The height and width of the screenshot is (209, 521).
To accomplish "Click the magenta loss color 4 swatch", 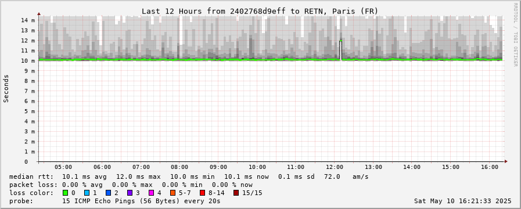I will tap(151, 193).
